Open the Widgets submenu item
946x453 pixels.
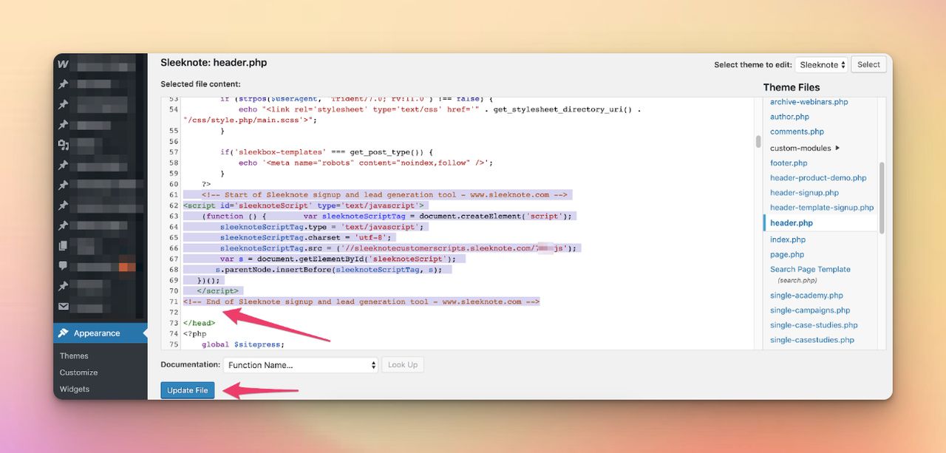[x=75, y=389]
